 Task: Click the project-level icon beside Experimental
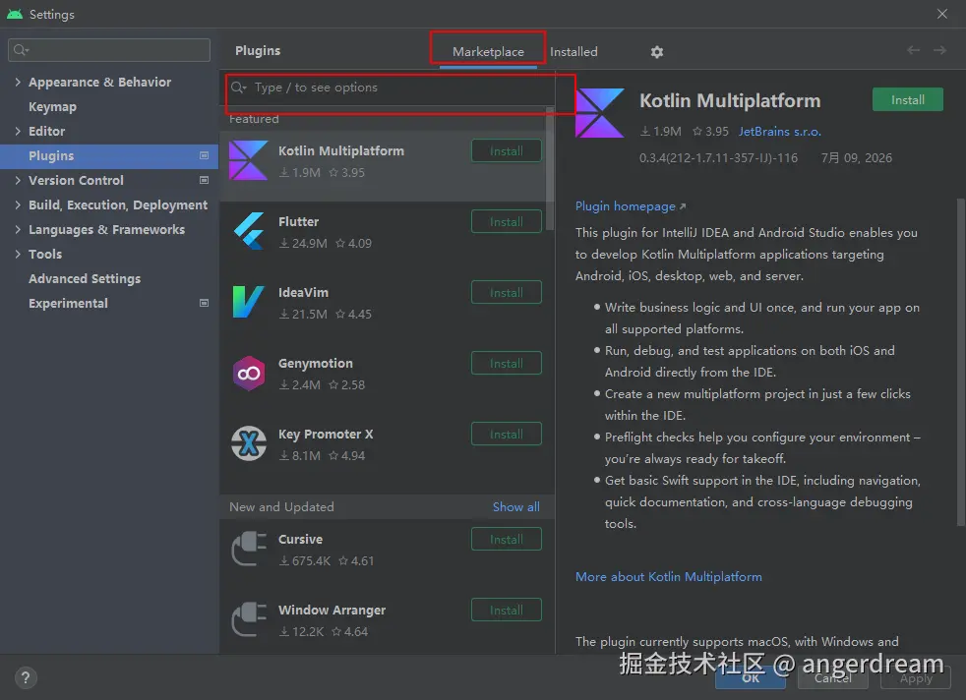click(204, 303)
